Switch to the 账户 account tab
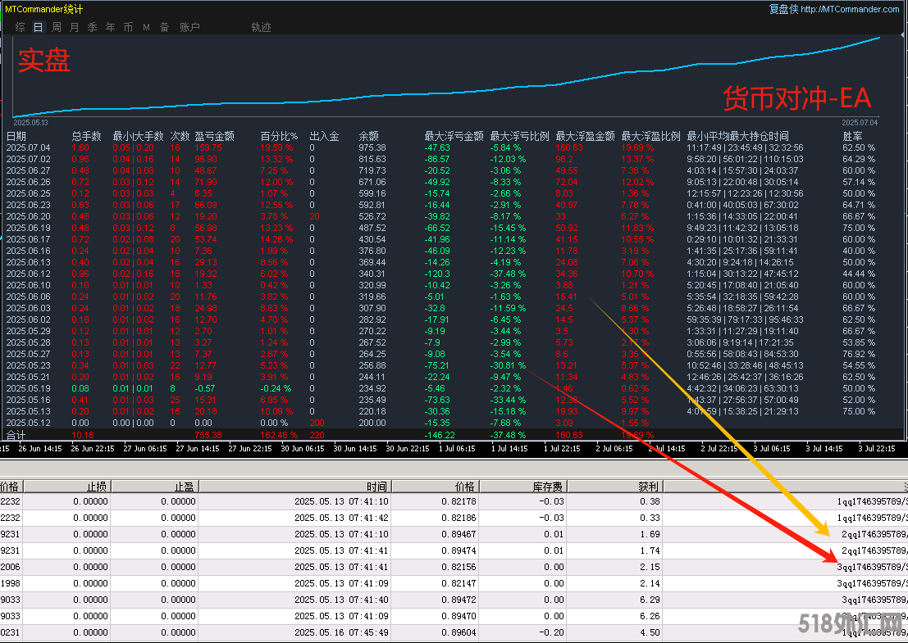The height and width of the screenshot is (643, 908). 189,27
